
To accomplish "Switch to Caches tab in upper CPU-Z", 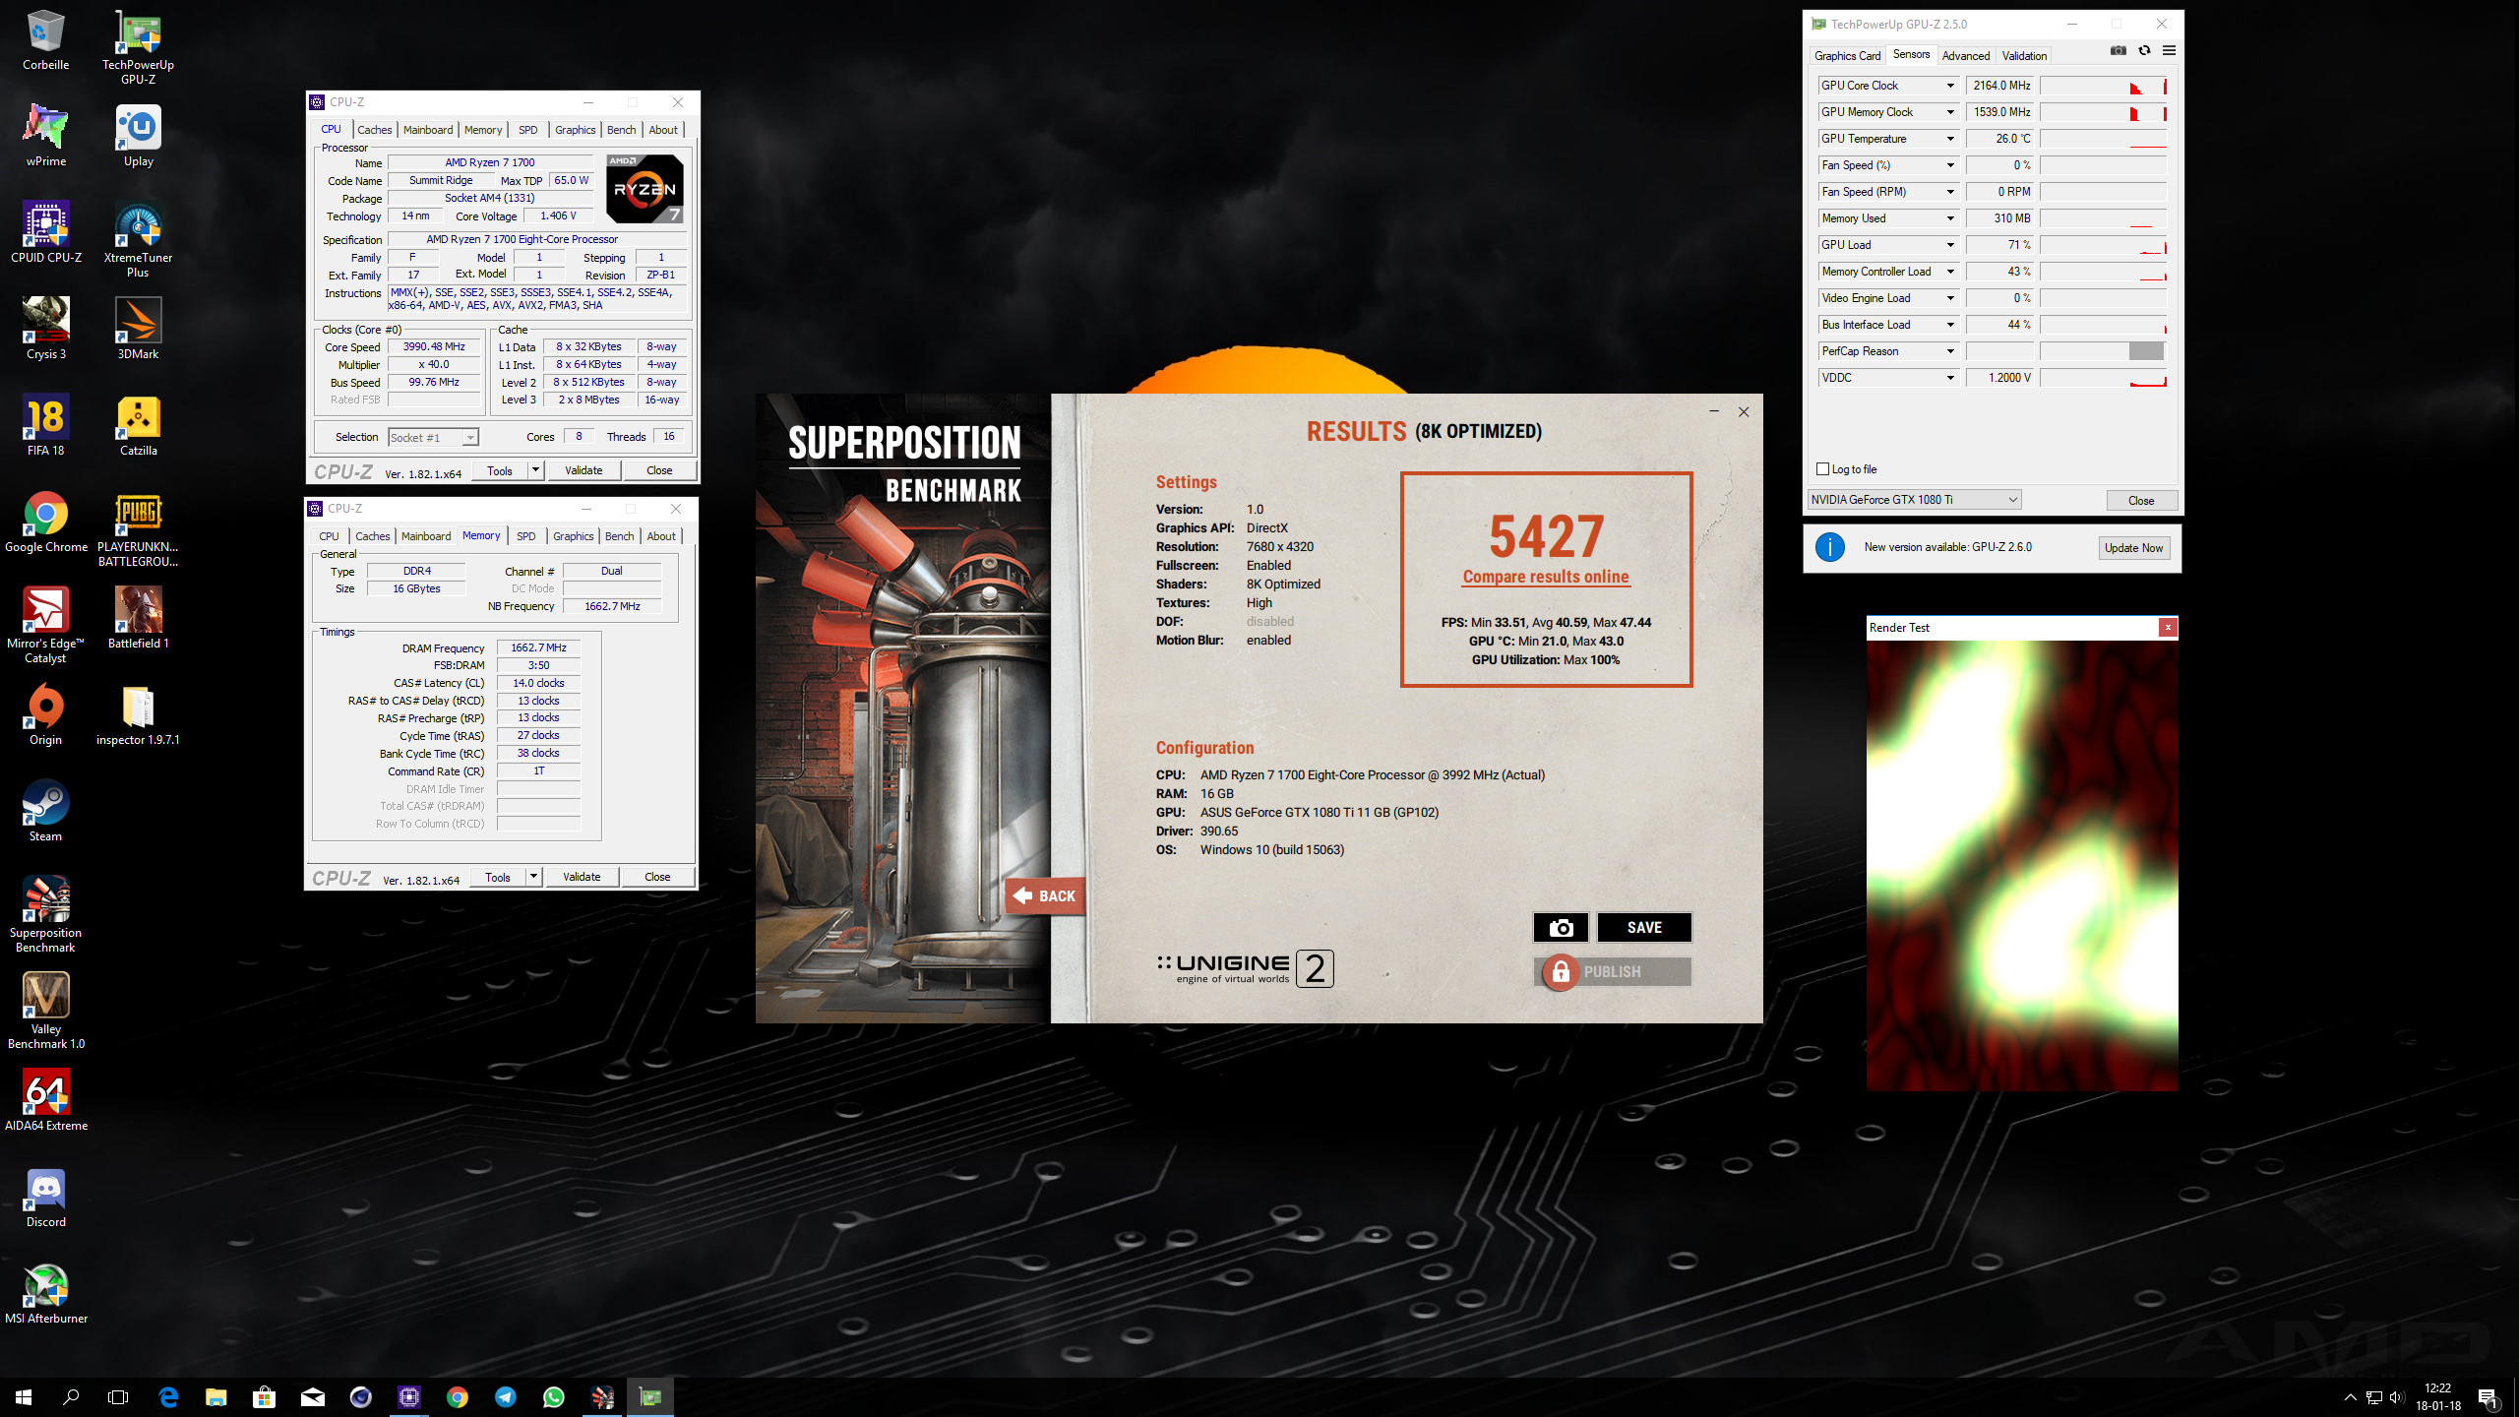I will [374, 130].
